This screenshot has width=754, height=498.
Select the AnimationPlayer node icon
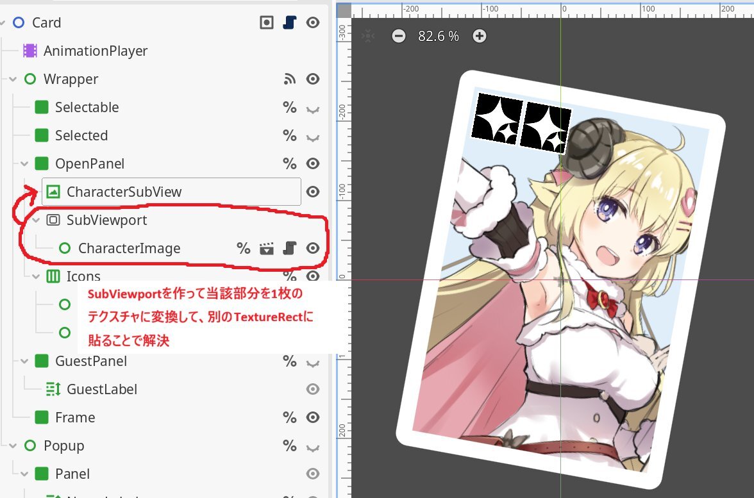pyautogui.click(x=29, y=51)
